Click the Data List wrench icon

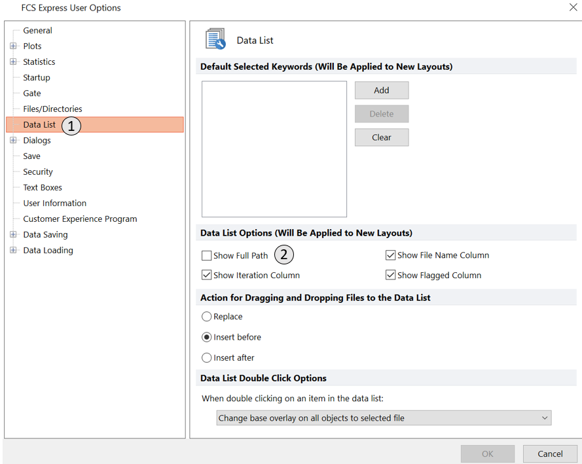click(215, 39)
